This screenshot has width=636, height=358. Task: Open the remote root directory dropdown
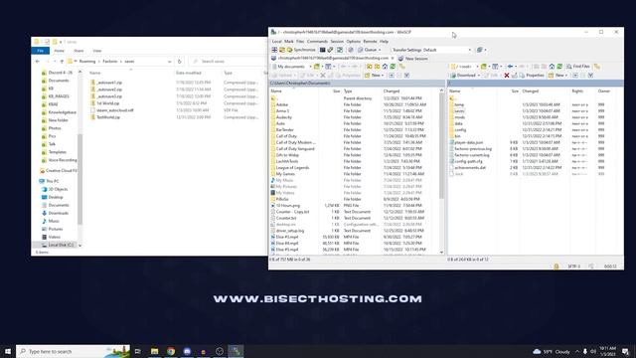pos(464,67)
